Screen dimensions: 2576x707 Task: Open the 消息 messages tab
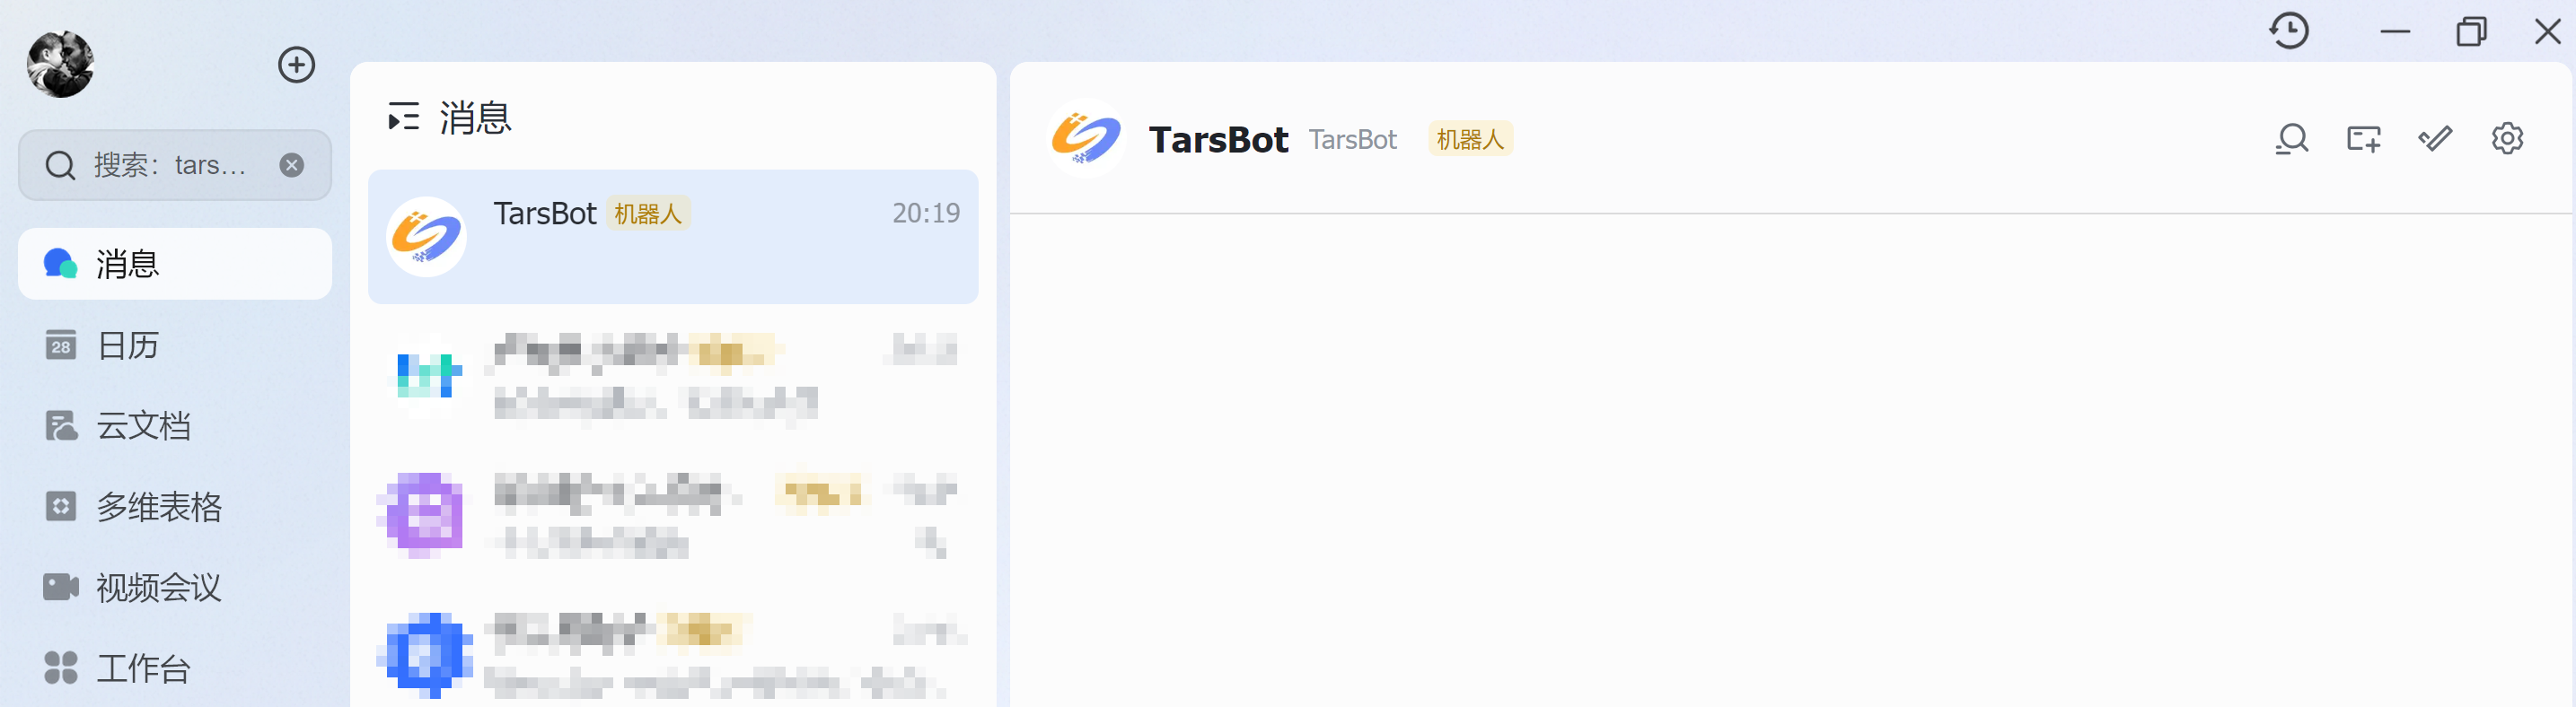(175, 264)
